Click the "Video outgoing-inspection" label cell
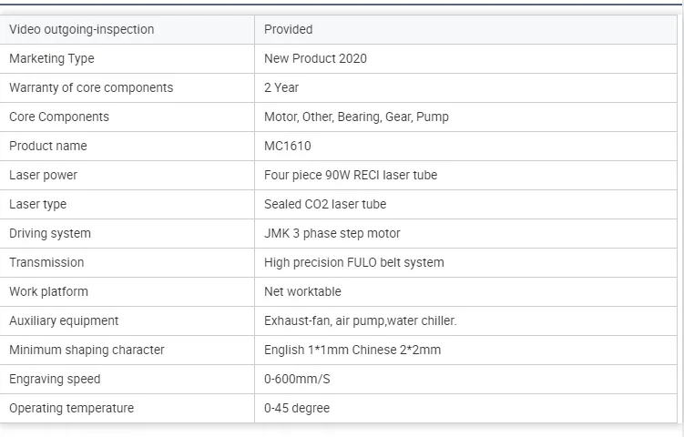 click(x=82, y=29)
